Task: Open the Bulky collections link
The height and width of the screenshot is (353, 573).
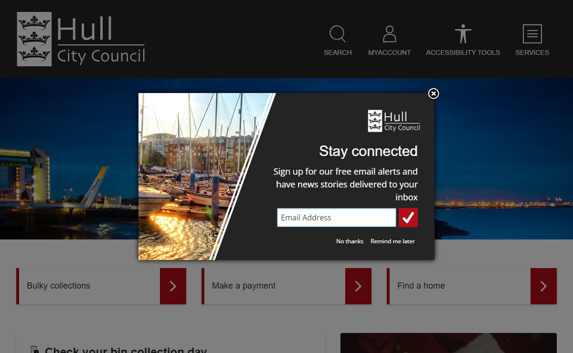Action: (58, 286)
